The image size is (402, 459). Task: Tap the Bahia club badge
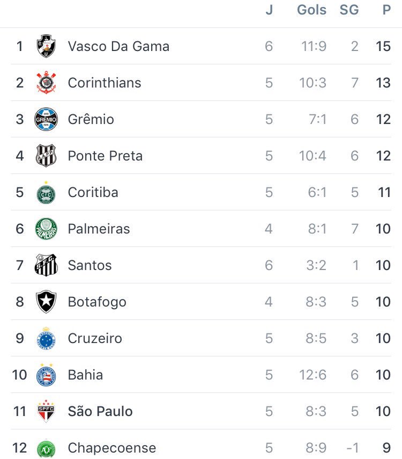46,375
